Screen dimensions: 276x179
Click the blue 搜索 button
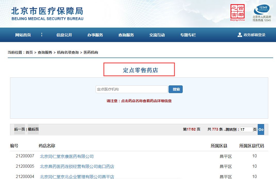coord(175,89)
